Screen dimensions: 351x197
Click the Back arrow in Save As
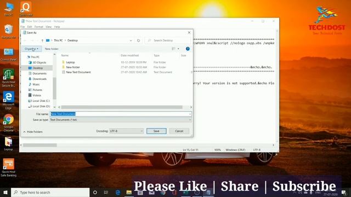point(25,40)
